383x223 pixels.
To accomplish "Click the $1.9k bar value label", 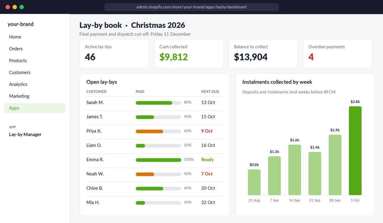I will tap(335, 130).
